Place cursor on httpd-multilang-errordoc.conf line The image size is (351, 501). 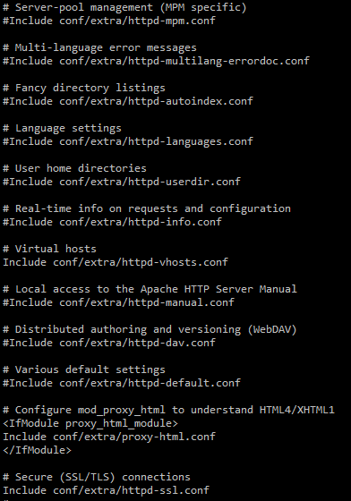(156, 61)
